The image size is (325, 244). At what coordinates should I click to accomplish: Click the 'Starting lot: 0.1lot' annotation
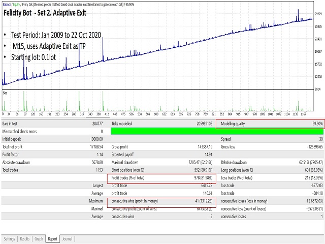click(34, 57)
